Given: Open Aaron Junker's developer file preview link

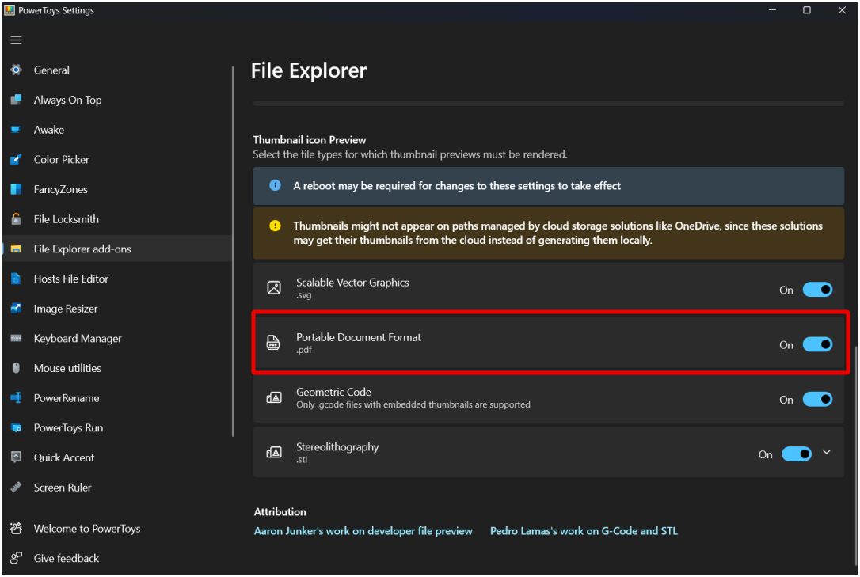Looking at the screenshot, I should (x=363, y=531).
